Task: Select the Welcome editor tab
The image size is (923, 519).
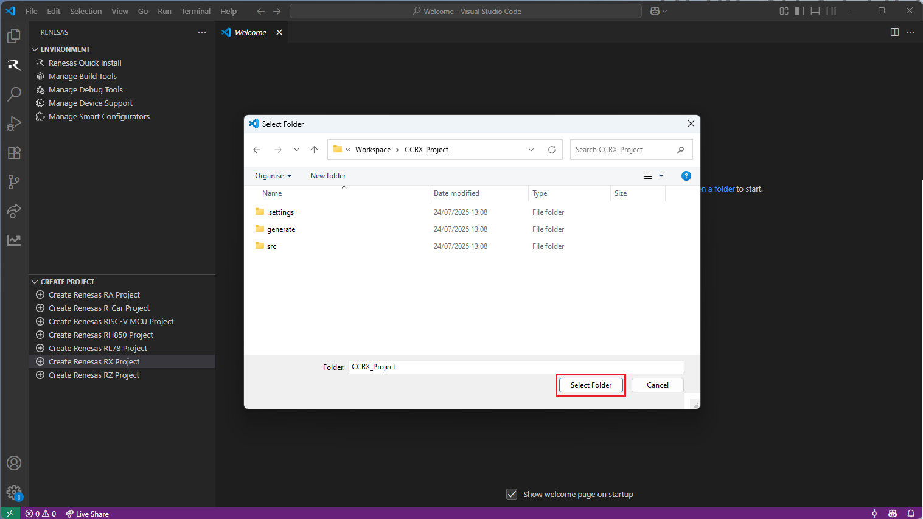Action: 251,32
